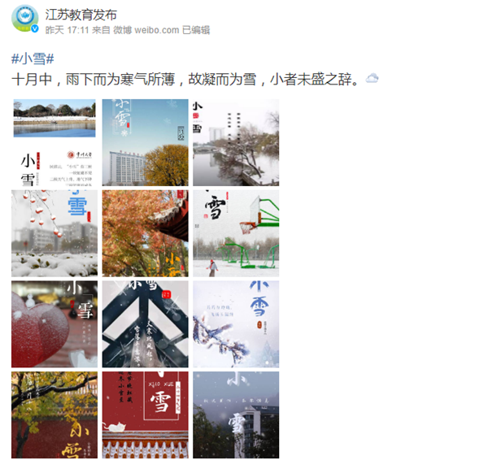Open the ginkgo tree red wall image
The height and width of the screenshot is (460, 488).
click(x=54, y=415)
